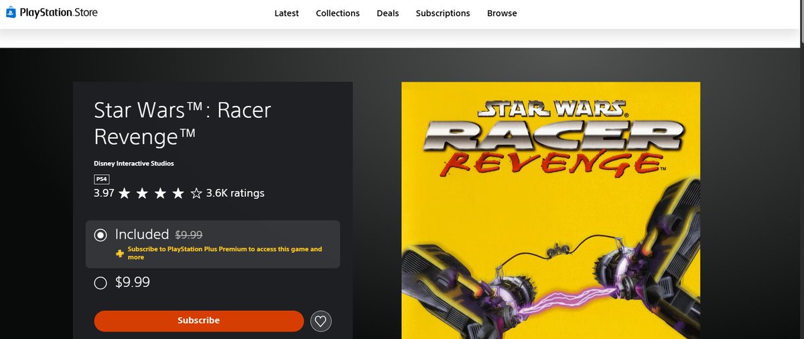Viewport: 804px width, 339px height.
Task: Open the Browse menu item
Action: (x=502, y=13)
